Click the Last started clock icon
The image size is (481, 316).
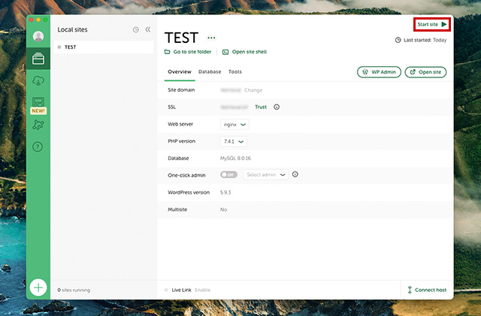point(398,40)
